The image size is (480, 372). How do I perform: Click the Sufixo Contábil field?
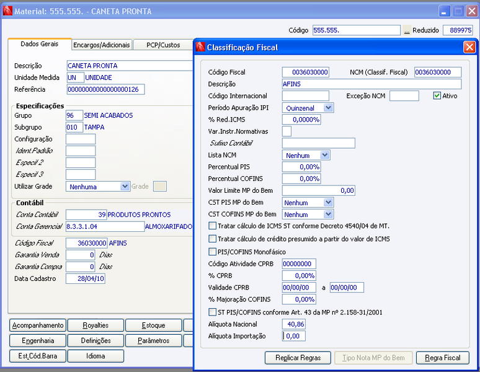[319, 143]
